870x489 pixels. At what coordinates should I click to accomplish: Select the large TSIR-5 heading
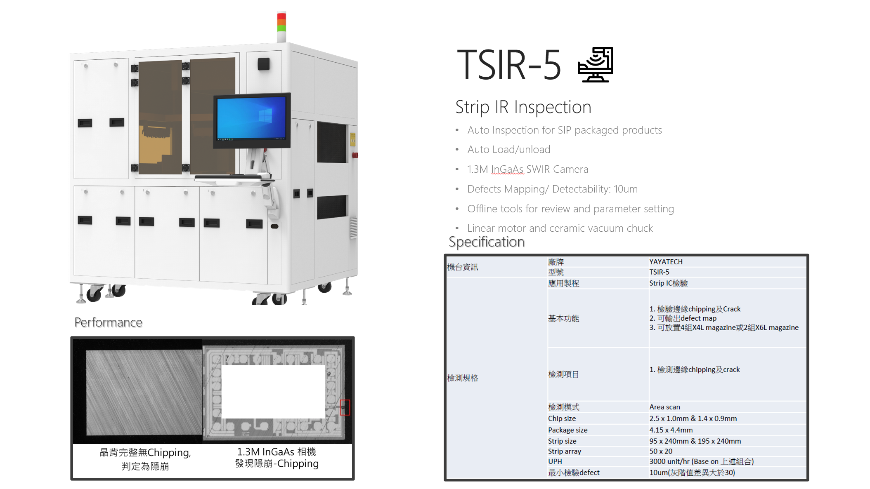click(509, 65)
